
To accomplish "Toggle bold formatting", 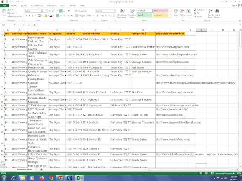I will [x=26, y=16].
